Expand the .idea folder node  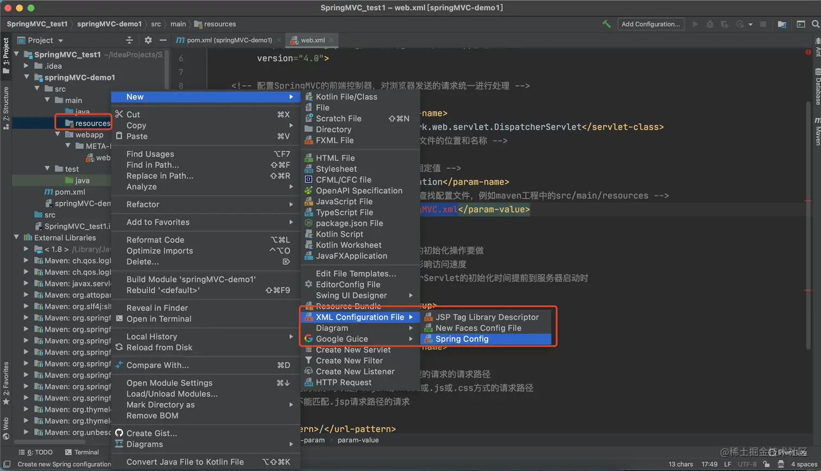(26, 66)
